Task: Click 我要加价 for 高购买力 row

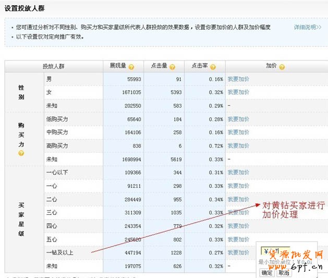Action: coord(238,146)
